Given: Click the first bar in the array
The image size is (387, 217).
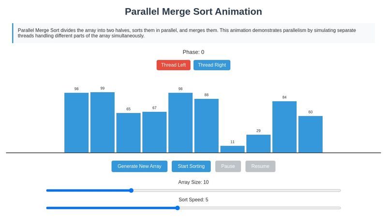Looking at the screenshot, I should pyautogui.click(x=76, y=122).
